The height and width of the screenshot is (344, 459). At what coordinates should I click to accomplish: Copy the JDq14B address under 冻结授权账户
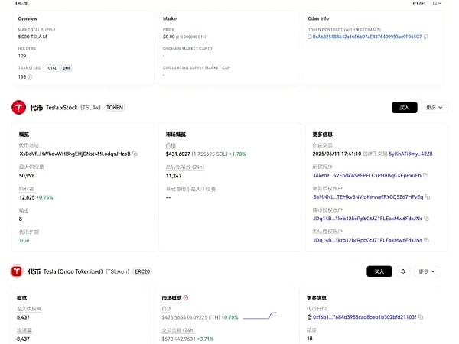[427, 240]
